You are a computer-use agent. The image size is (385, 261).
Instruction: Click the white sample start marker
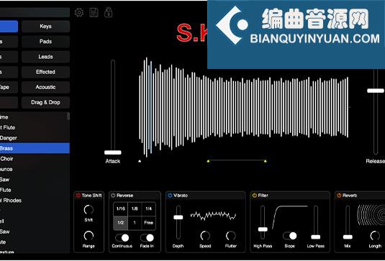(x=140, y=161)
